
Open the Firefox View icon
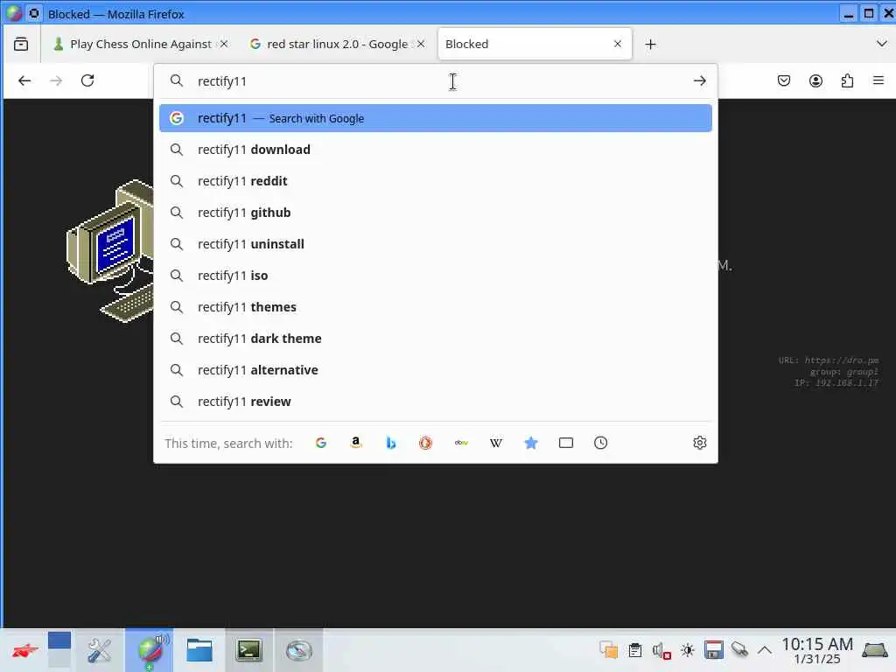[21, 44]
